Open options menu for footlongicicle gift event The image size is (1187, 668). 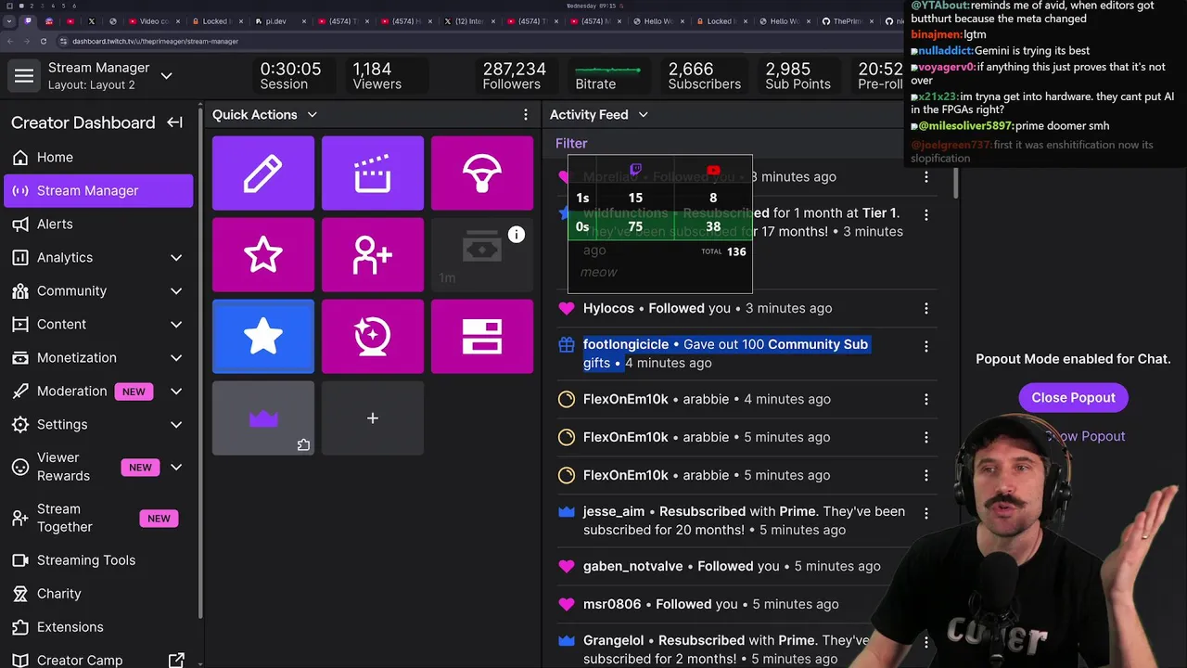pyautogui.click(x=925, y=346)
